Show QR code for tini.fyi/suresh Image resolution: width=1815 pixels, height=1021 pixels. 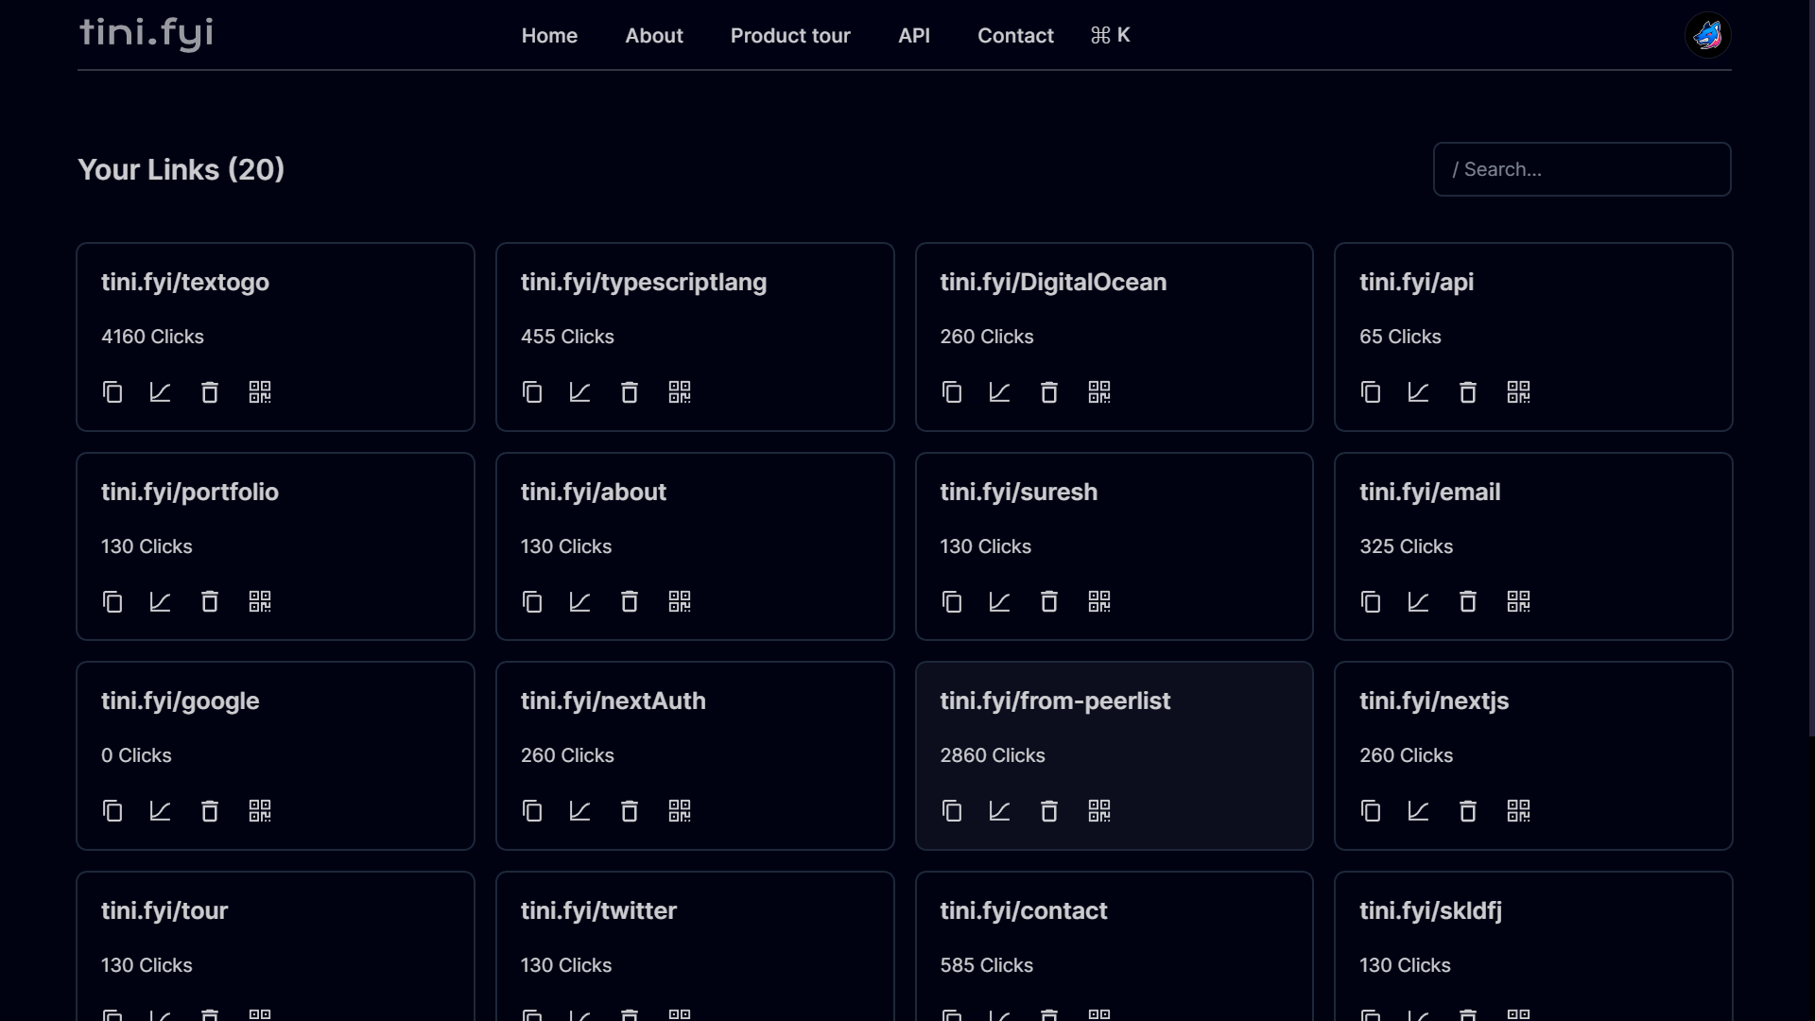coord(1099,602)
